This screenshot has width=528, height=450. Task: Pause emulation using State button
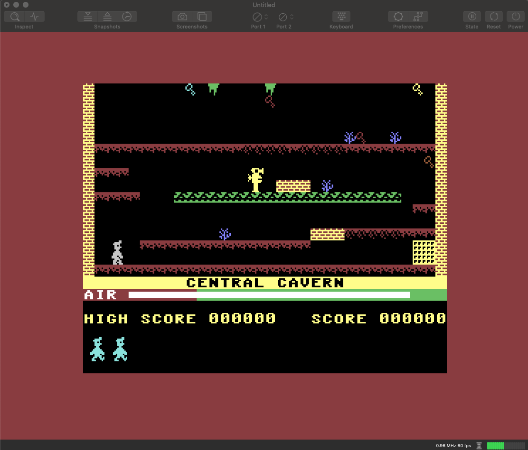[x=471, y=17]
